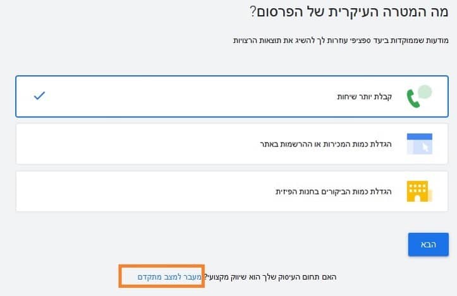Pick 'הגדלת כמות הביקורים בחנות הפיזית' goal
Viewport: 457px width, 296px height.
click(333, 191)
